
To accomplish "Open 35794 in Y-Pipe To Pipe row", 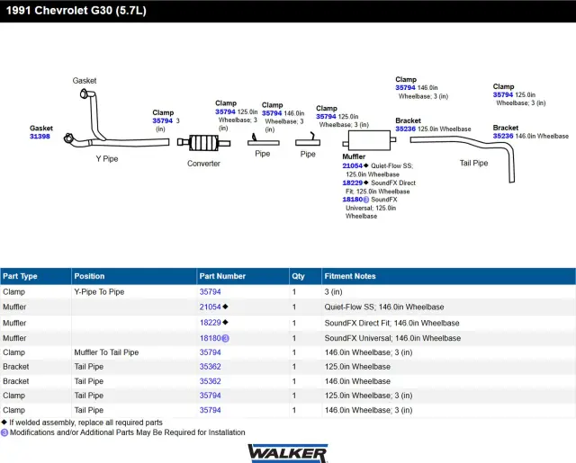I will 210,292.
